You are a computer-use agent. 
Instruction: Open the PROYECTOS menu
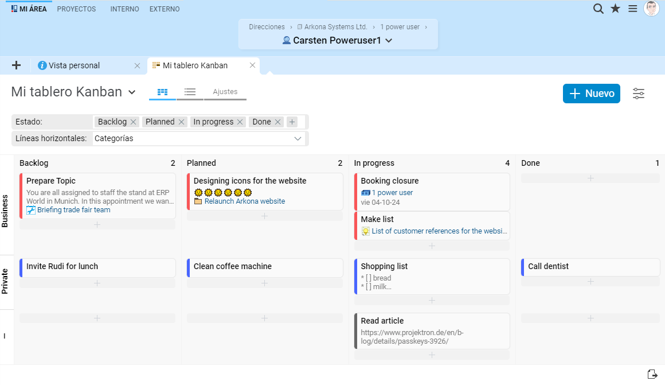coord(76,9)
